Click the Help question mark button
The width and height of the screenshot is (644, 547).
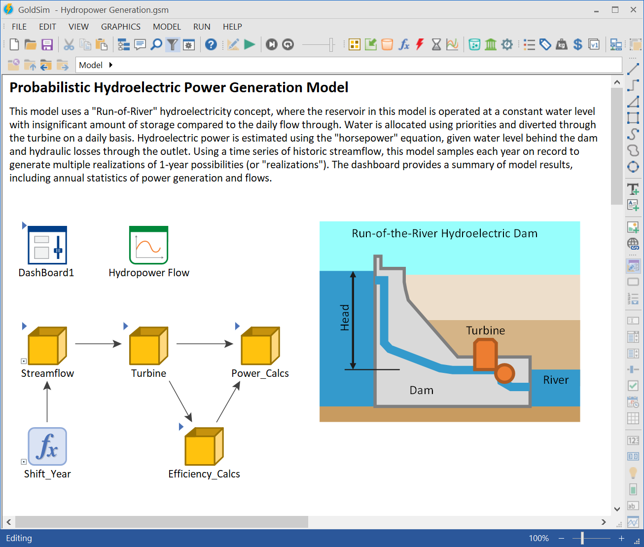[x=211, y=44]
